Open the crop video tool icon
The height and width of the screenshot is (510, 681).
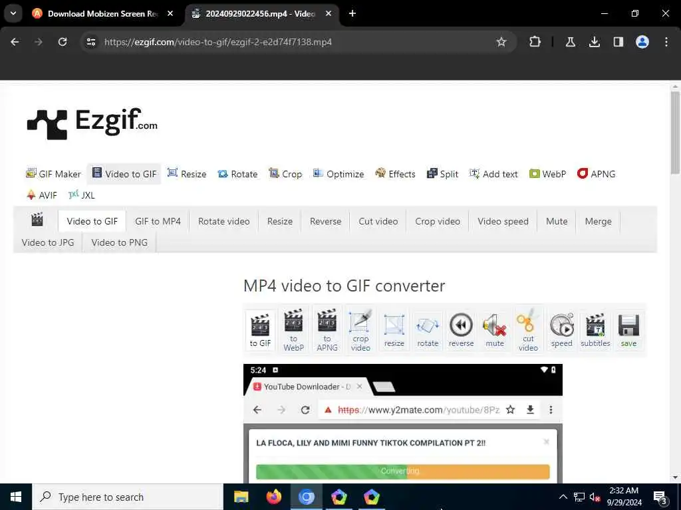coord(360,330)
